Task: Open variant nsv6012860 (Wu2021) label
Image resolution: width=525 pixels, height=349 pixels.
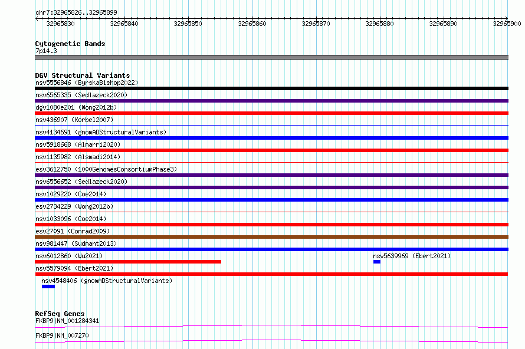Action: pos(69,256)
